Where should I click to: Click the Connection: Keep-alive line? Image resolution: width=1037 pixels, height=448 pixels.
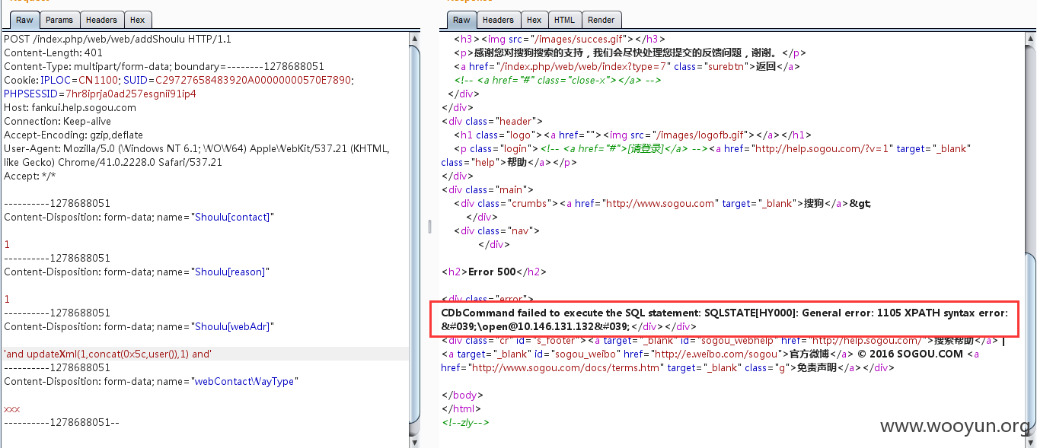[x=57, y=121]
